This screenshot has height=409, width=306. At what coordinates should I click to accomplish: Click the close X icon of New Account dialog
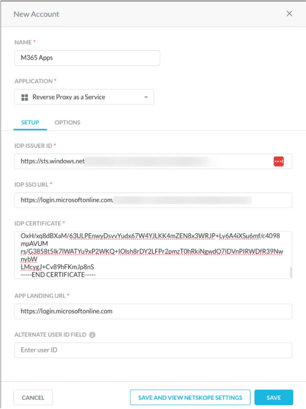[289, 13]
